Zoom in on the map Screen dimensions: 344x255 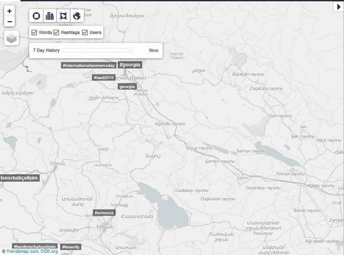(9, 11)
